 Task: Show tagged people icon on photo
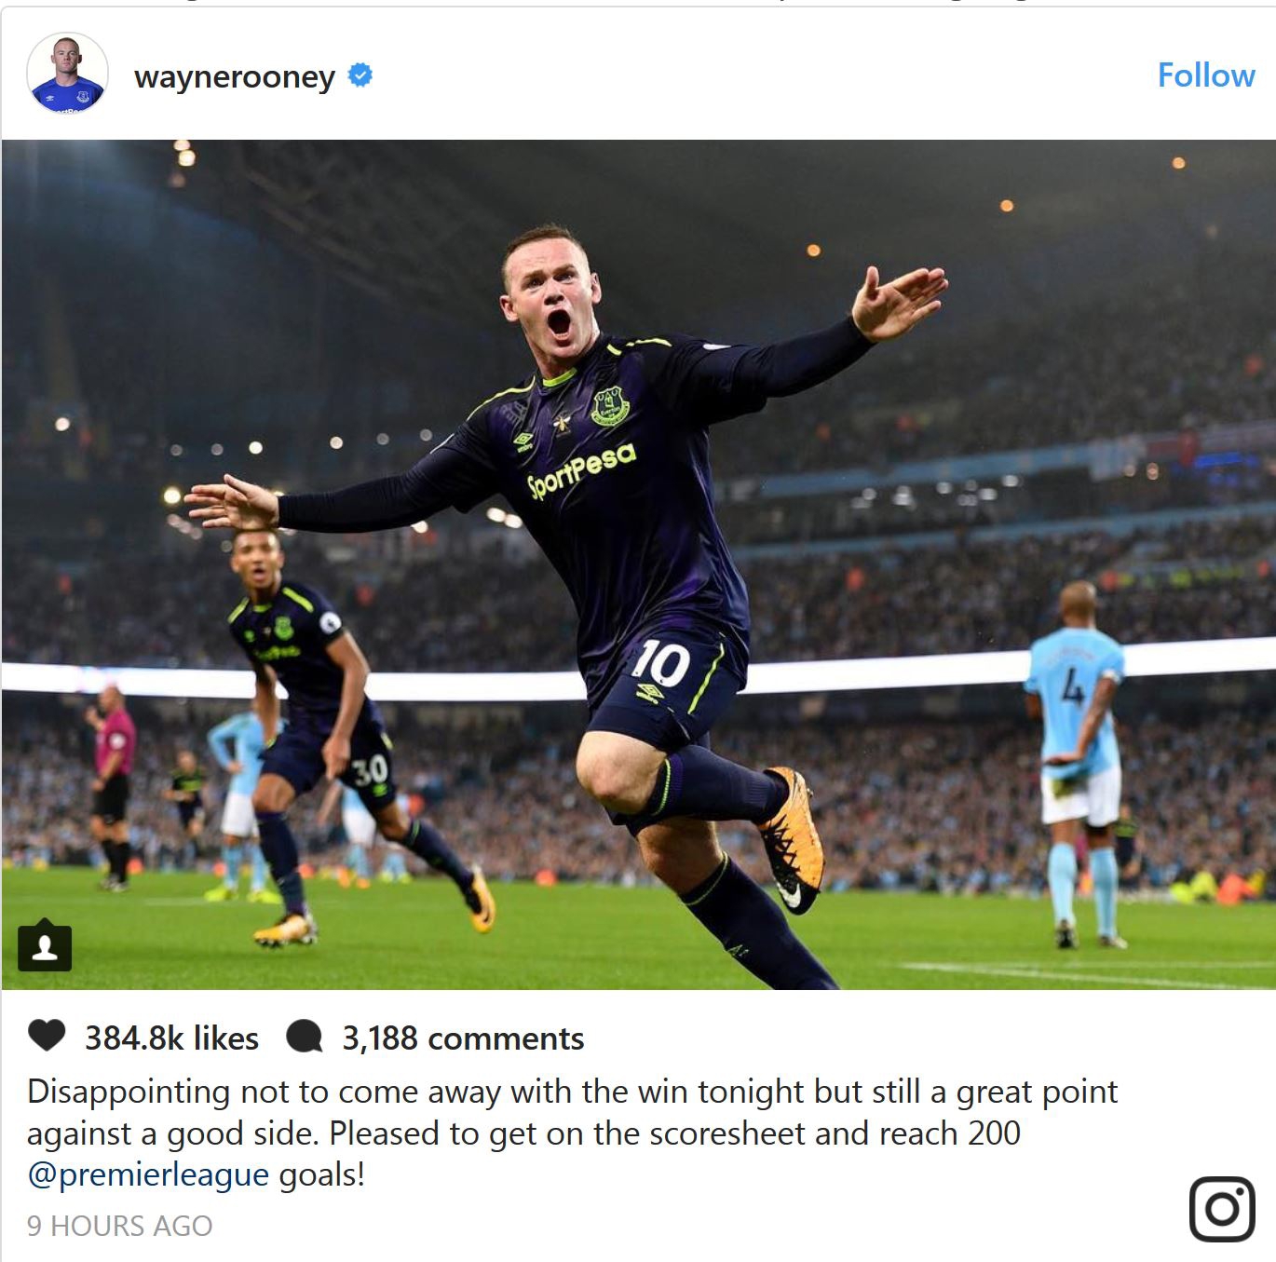pos(45,946)
